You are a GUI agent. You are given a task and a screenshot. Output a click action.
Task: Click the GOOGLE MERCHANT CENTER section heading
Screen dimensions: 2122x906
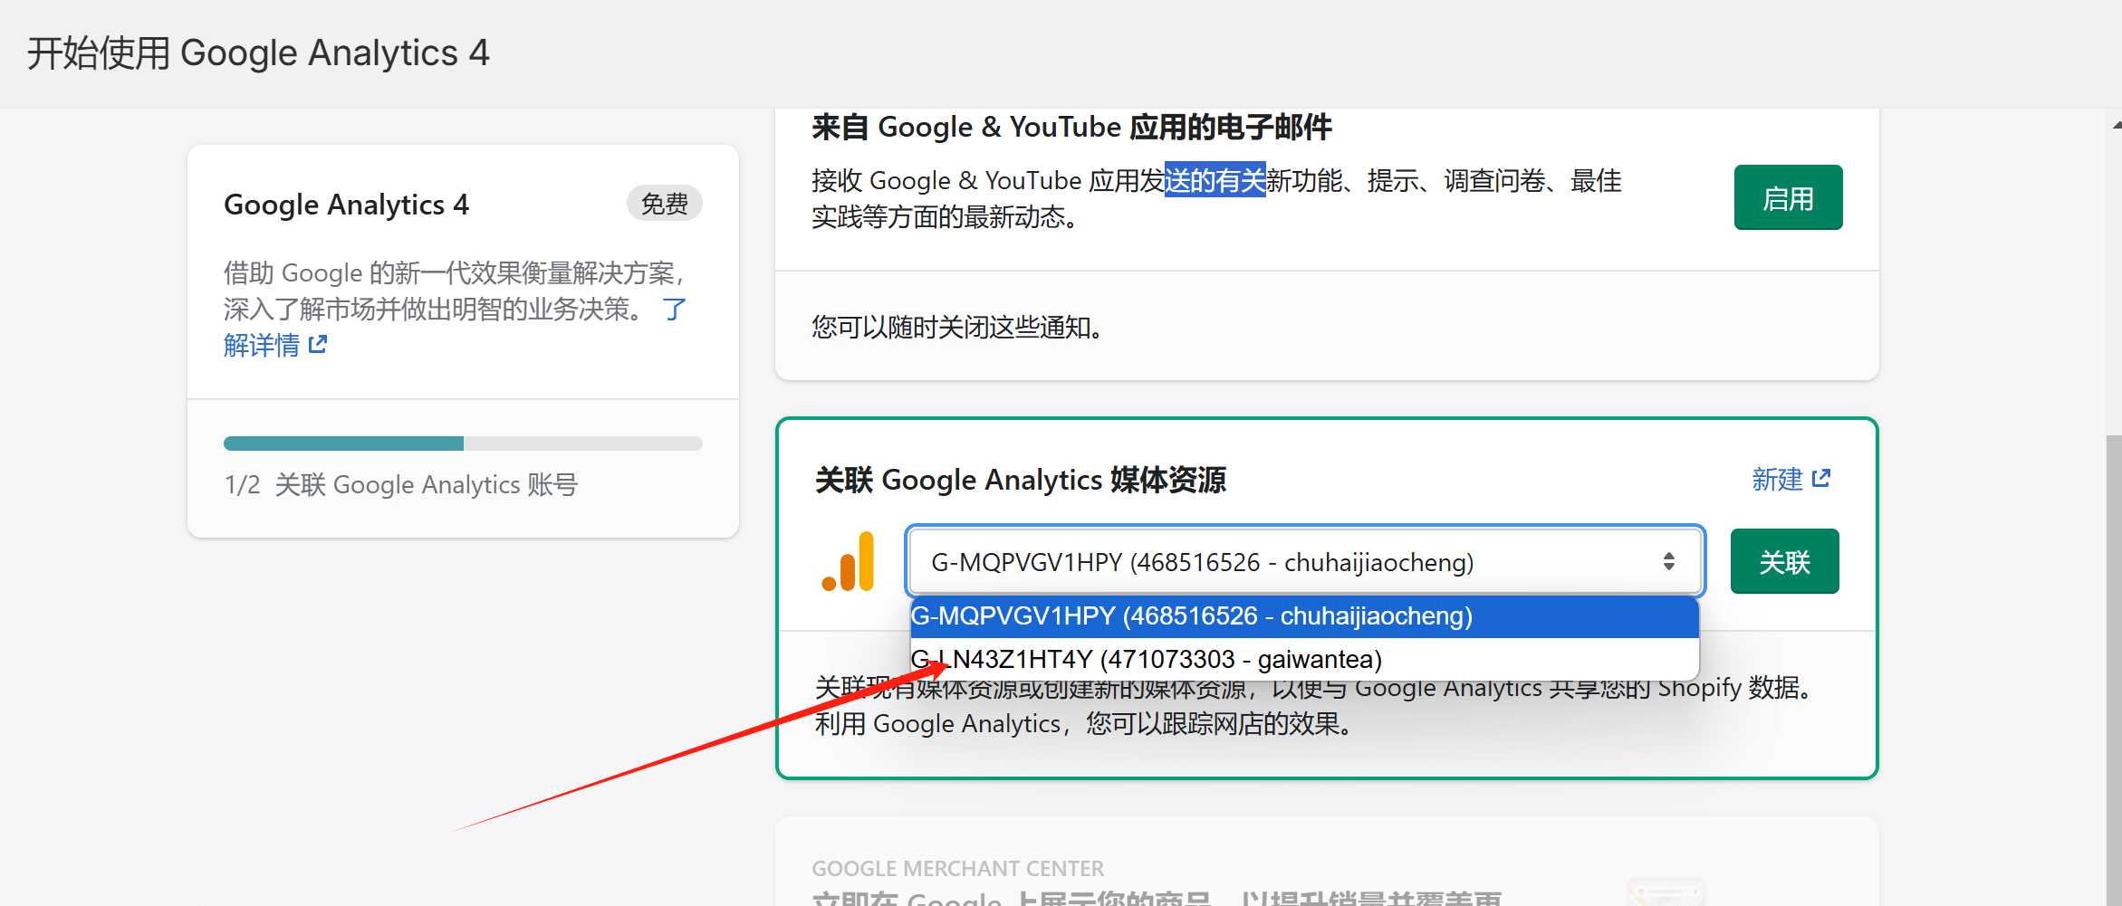point(957,867)
